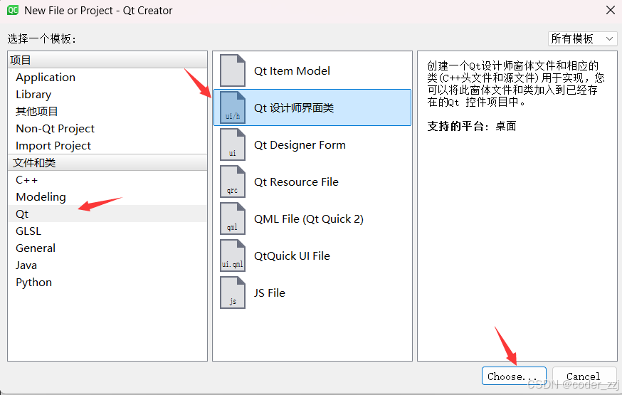Click the Qt Creator logo in title bar
The height and width of the screenshot is (395, 622).
13,10
